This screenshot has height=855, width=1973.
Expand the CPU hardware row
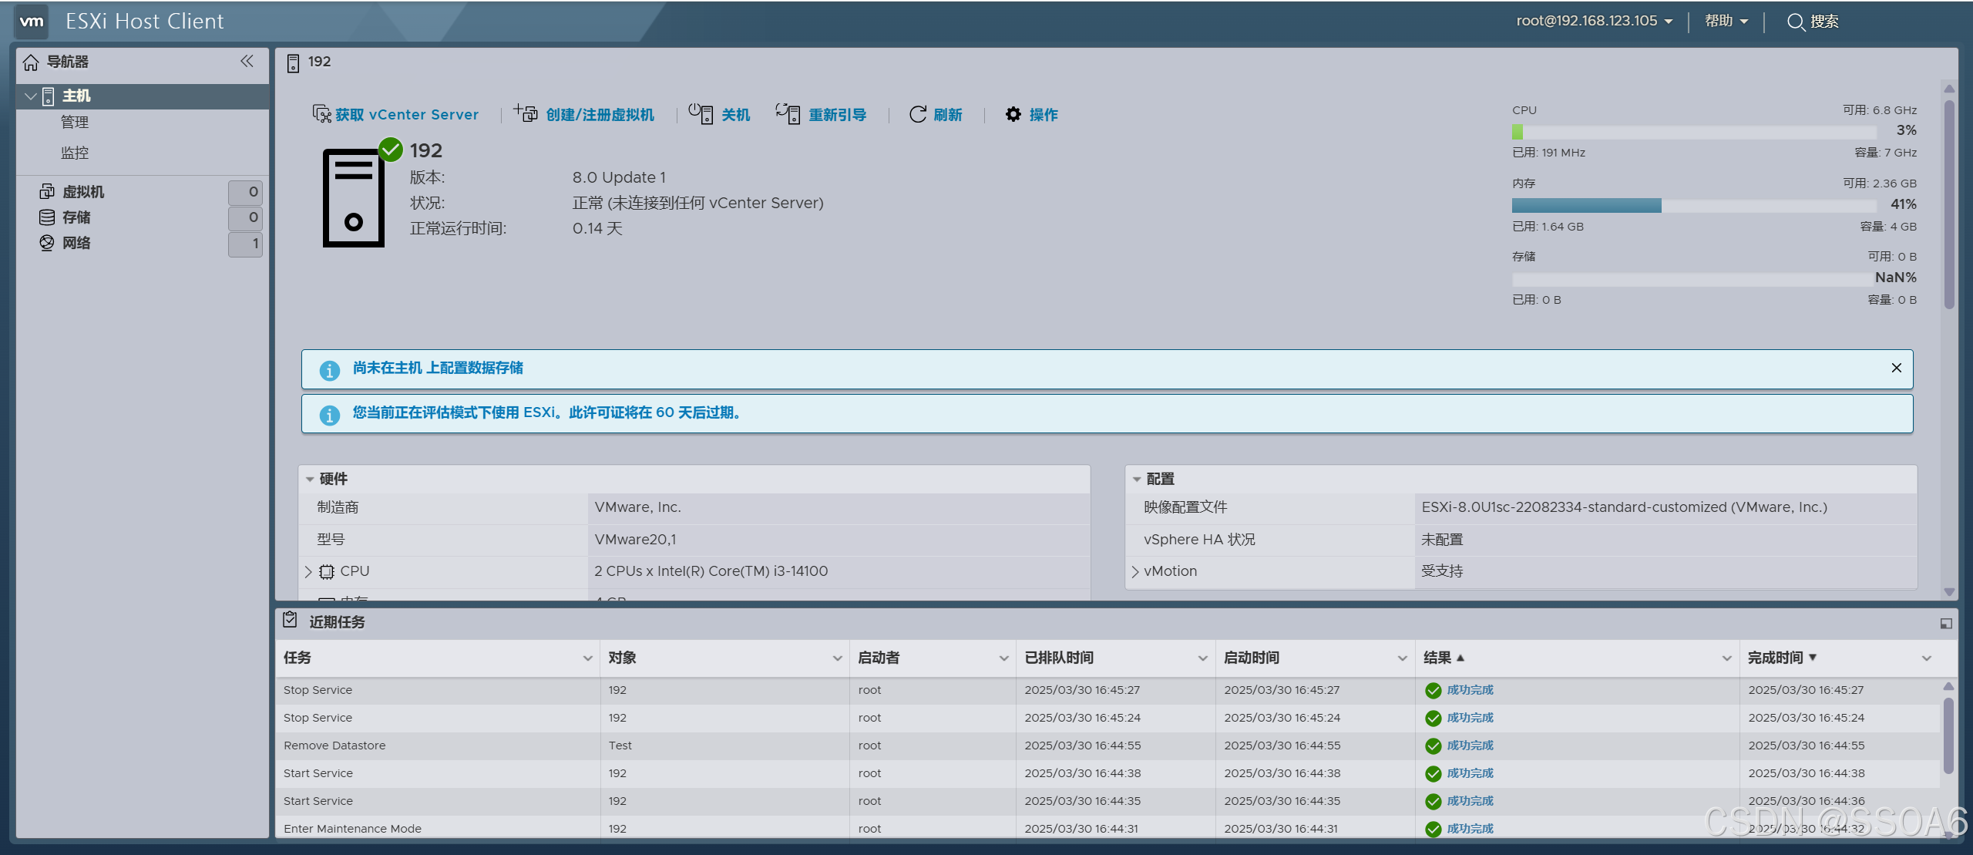tap(308, 571)
